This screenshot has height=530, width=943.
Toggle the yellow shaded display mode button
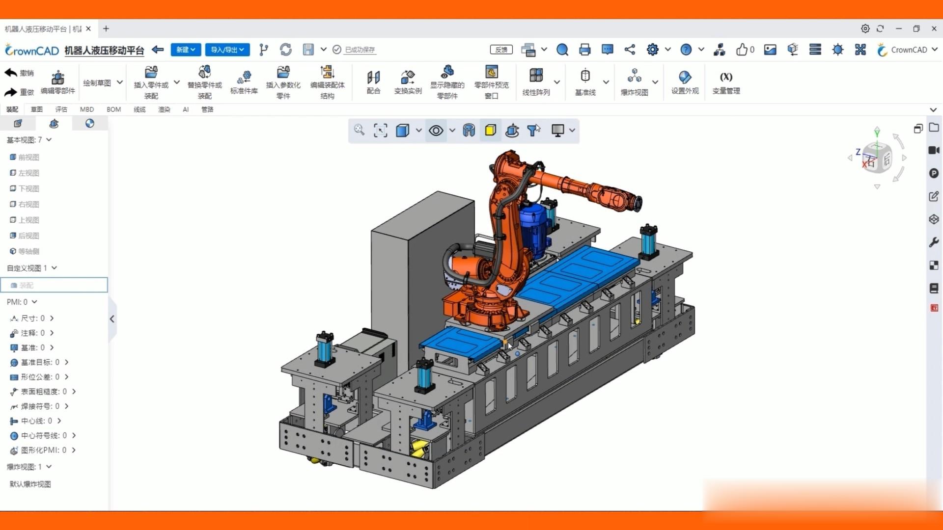pos(490,131)
